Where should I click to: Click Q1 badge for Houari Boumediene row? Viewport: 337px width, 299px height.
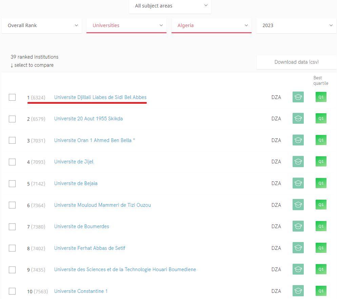321,269
